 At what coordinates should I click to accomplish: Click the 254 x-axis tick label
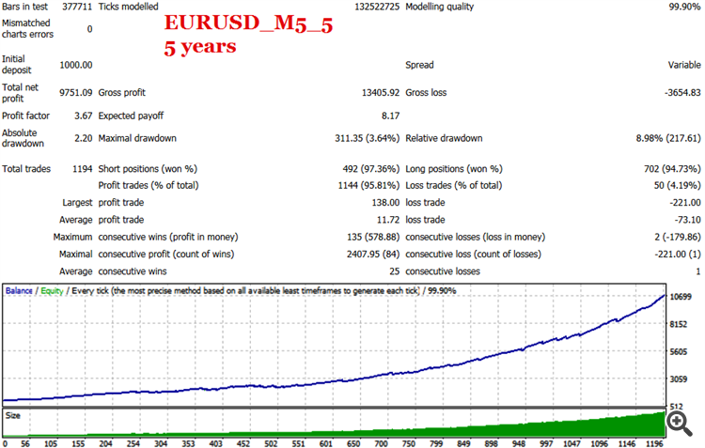(x=133, y=443)
